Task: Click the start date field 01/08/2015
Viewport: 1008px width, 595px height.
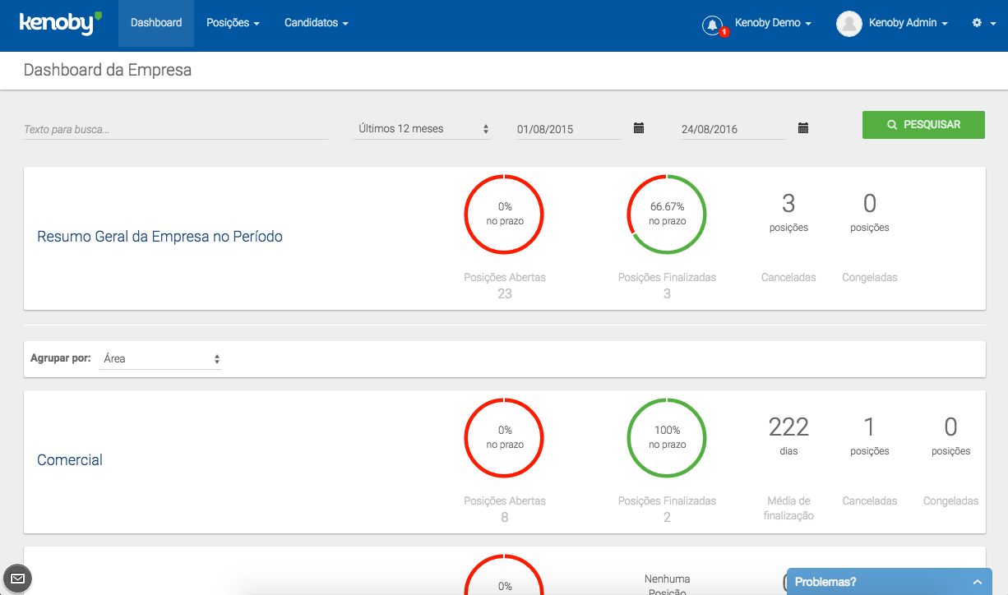Action: [569, 129]
